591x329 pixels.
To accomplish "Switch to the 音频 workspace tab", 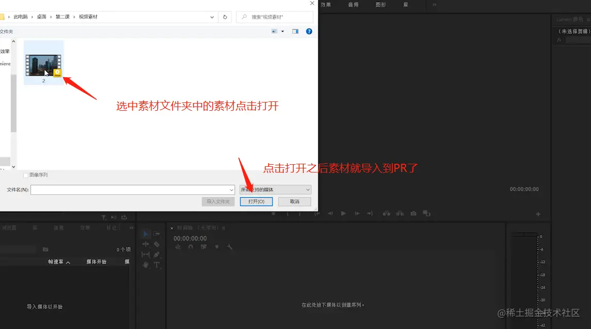I will [353, 5].
